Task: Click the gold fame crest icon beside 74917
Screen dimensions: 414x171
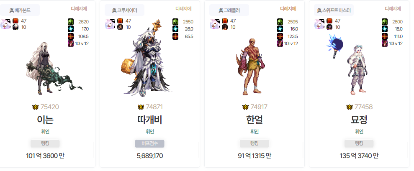Action: click(246, 107)
